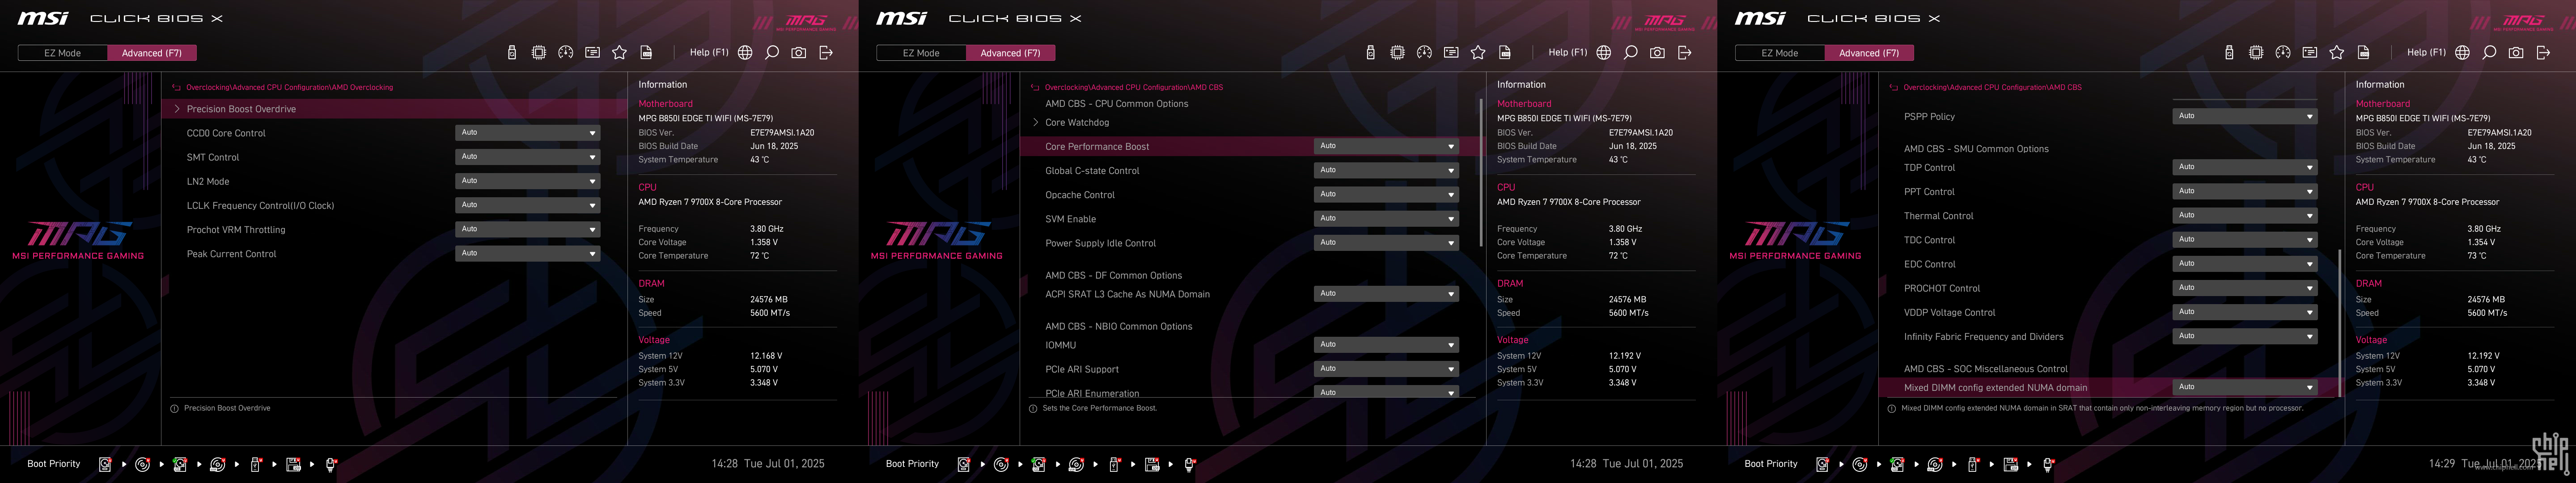Open EDC Control dropdown
This screenshot has height=483, width=2576.
pos(2245,263)
